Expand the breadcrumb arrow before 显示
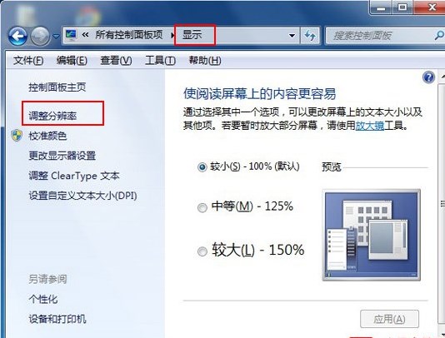445x338 pixels. click(172, 36)
